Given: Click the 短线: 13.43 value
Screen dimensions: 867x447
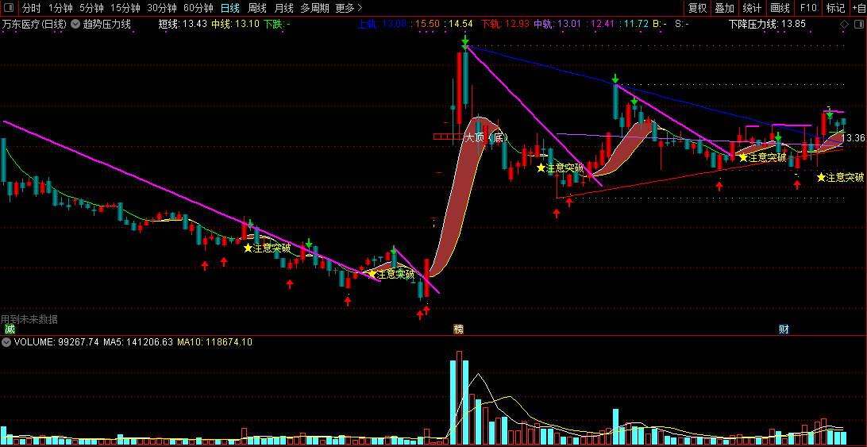Looking at the screenshot, I should 183,25.
